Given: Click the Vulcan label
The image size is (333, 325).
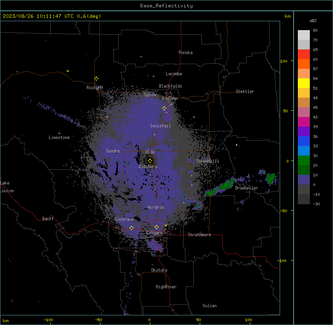Looking at the screenshot, I should pos(210,306).
